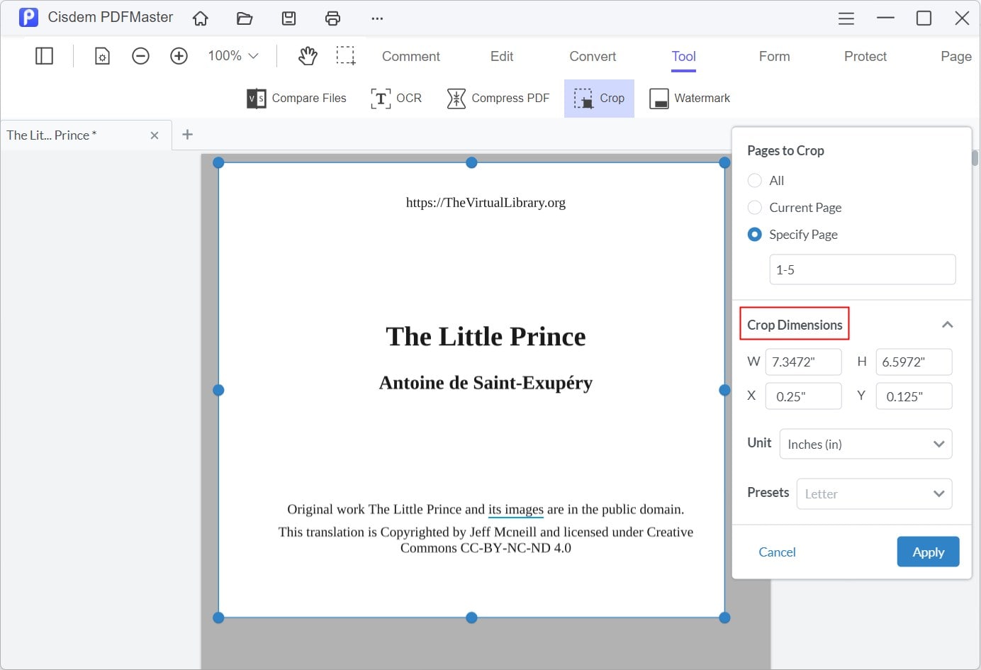The image size is (981, 670).
Task: Expand the Presets Letter dropdown
Action: point(874,494)
